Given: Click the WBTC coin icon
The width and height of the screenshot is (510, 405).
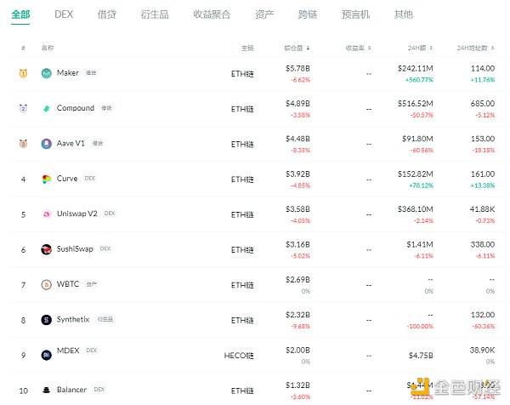Looking at the screenshot, I should pyautogui.click(x=47, y=284).
